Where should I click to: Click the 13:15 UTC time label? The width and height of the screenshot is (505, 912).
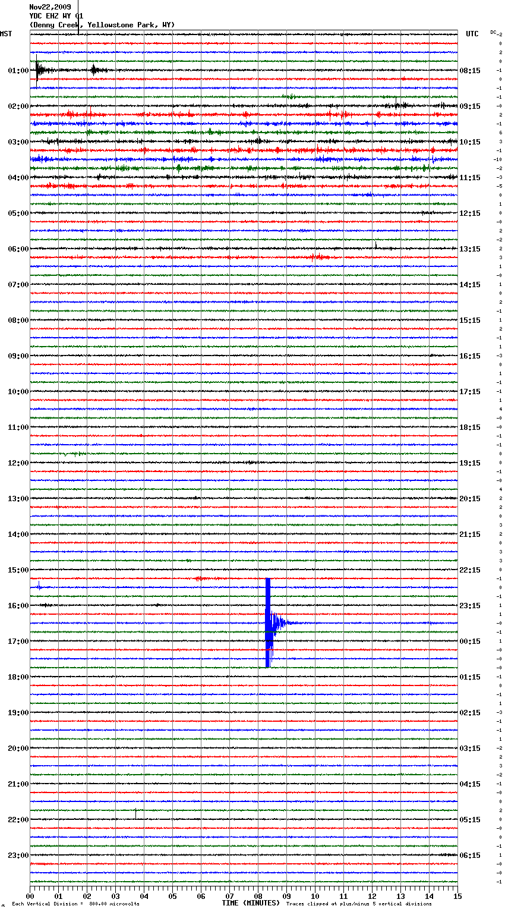470,249
